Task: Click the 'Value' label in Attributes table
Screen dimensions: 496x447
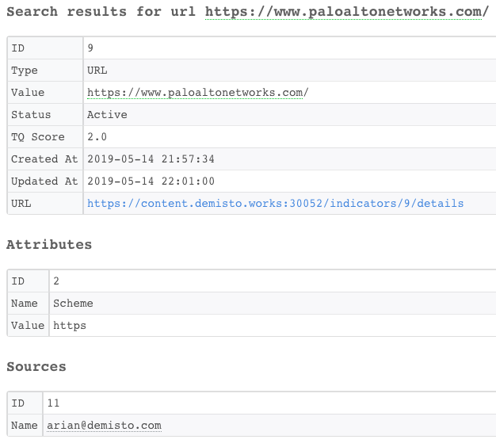Action: click(28, 325)
